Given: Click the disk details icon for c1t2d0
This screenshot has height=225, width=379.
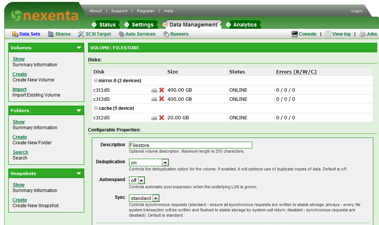Looking at the screenshot, I should [x=154, y=118].
